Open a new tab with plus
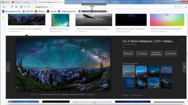Screen dimensions: 188x105 pyautogui.click(x=66, y=2)
